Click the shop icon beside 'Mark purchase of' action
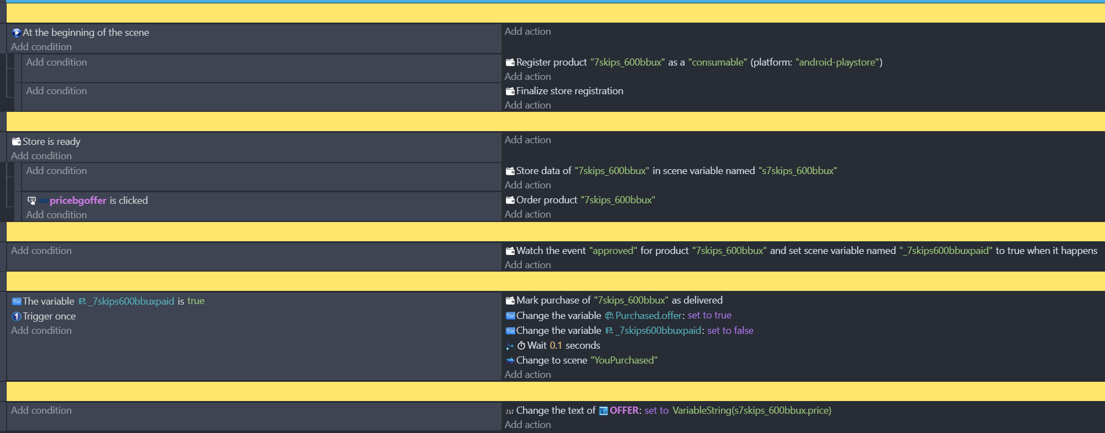This screenshot has width=1105, height=433. coord(510,301)
